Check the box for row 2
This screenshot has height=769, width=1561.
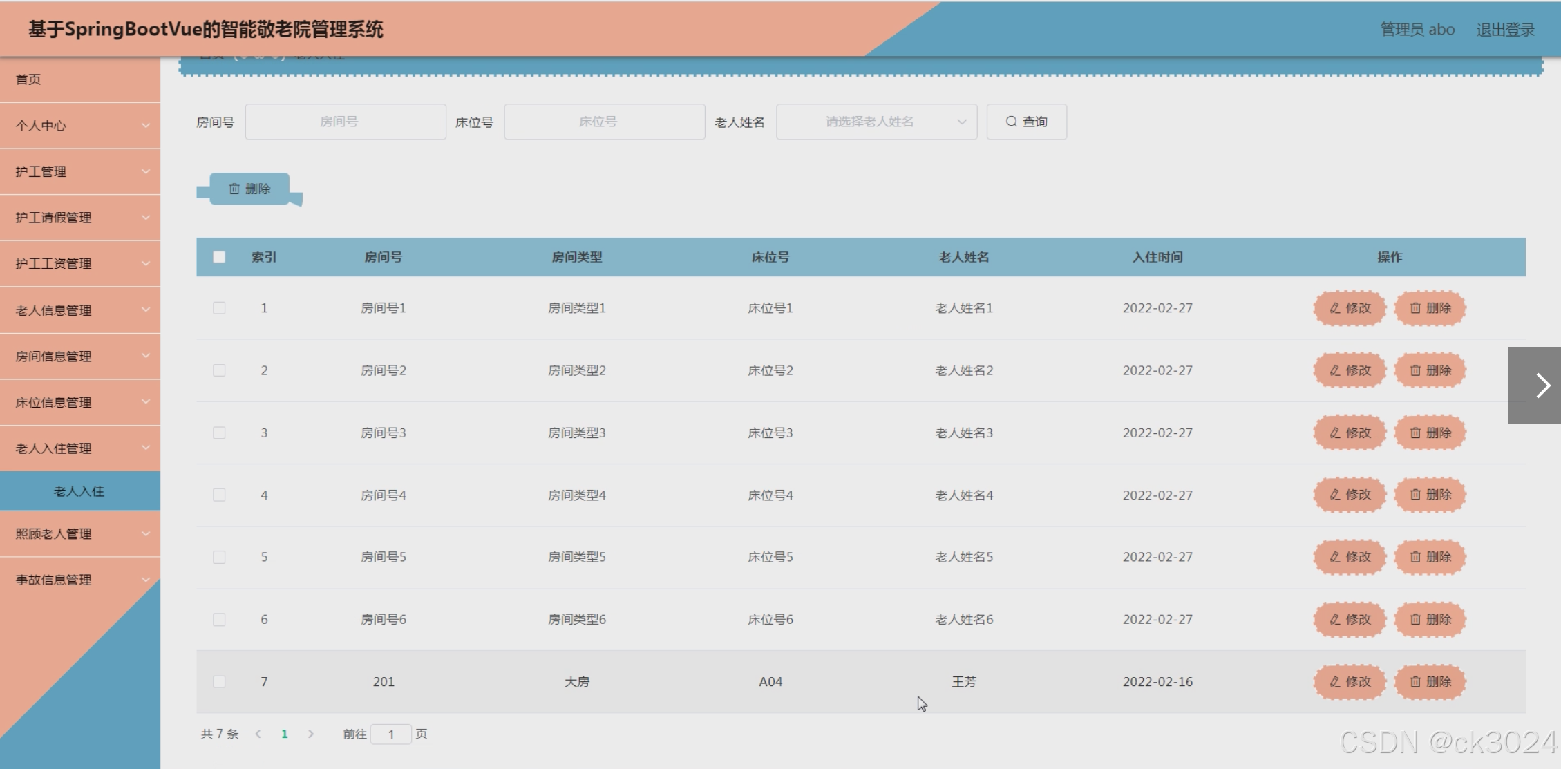(x=219, y=370)
